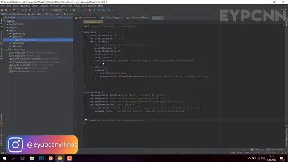Click the Paste toolbar icon
This screenshot has width=288, height=162.
click(30, 10)
